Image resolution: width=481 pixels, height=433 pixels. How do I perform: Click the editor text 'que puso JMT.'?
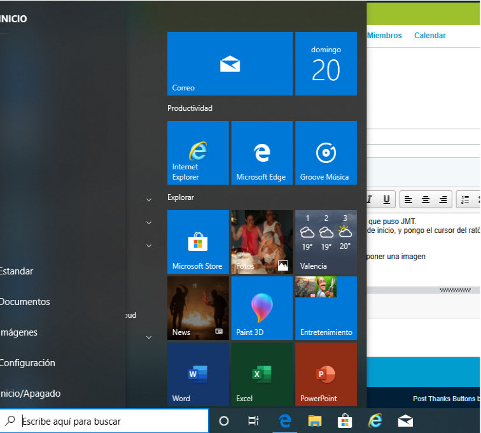pos(392,222)
